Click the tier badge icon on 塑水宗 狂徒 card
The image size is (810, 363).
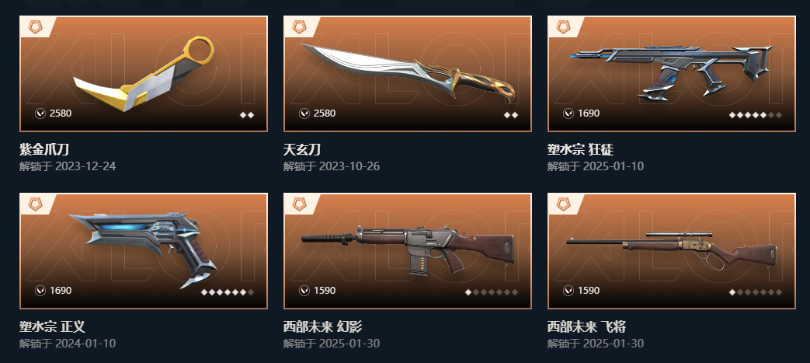coord(563,27)
